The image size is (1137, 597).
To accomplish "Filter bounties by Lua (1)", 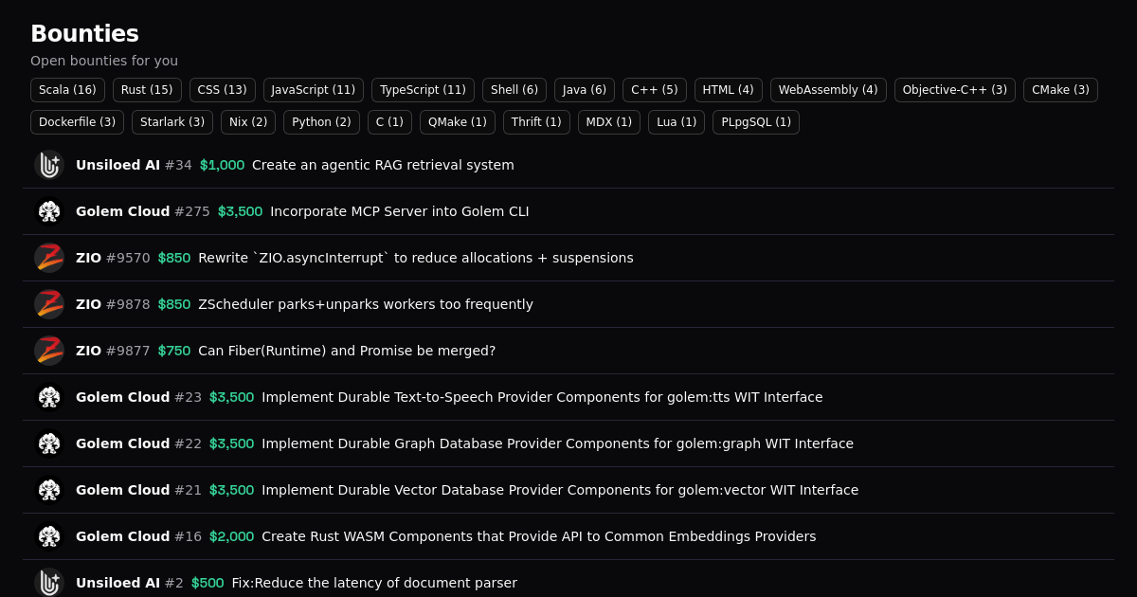I will [677, 122].
